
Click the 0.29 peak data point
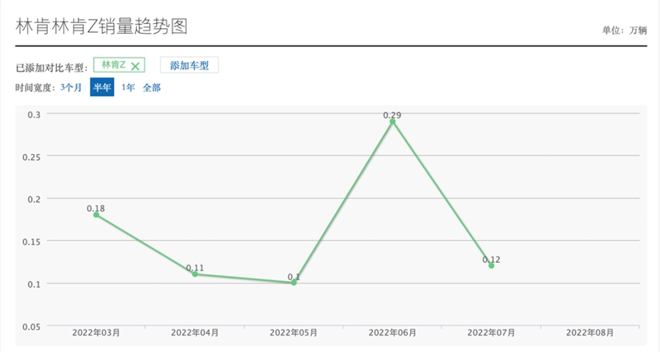pyautogui.click(x=393, y=121)
